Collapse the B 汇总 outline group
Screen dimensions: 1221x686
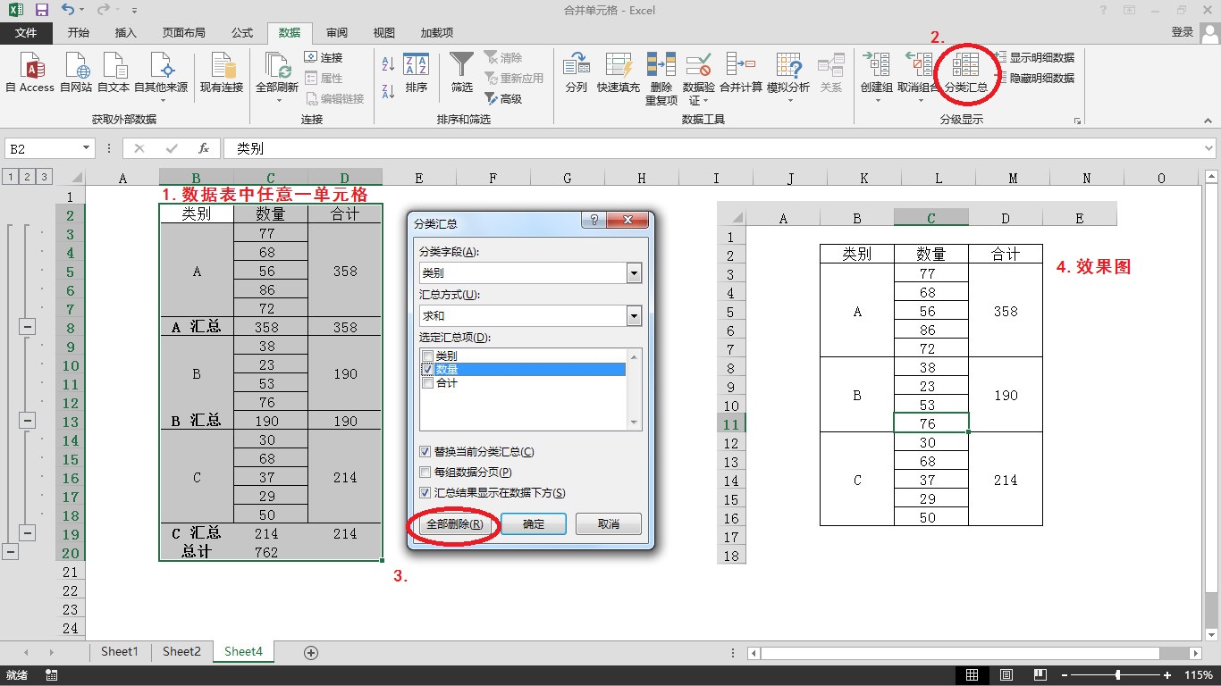[x=27, y=421]
